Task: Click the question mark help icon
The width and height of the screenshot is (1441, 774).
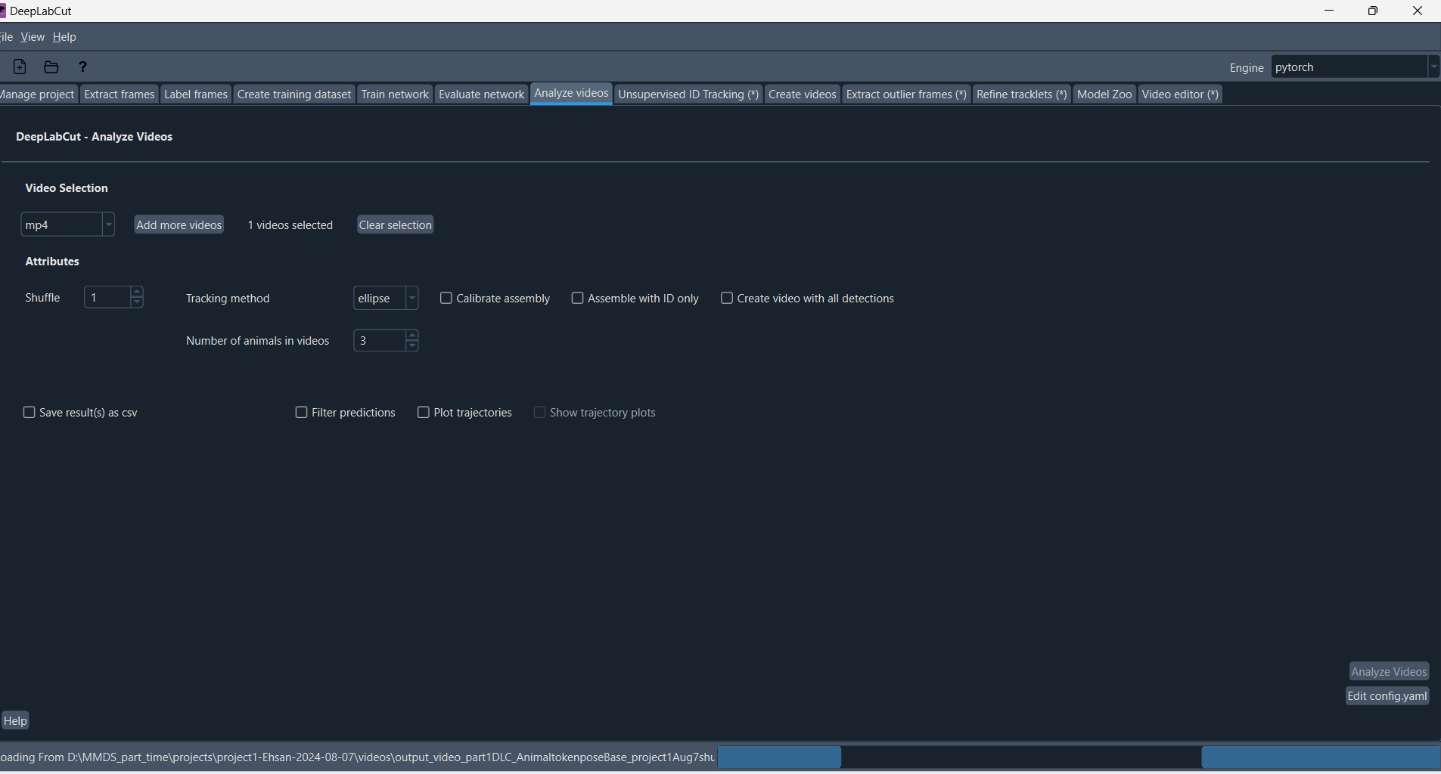Action: point(82,67)
